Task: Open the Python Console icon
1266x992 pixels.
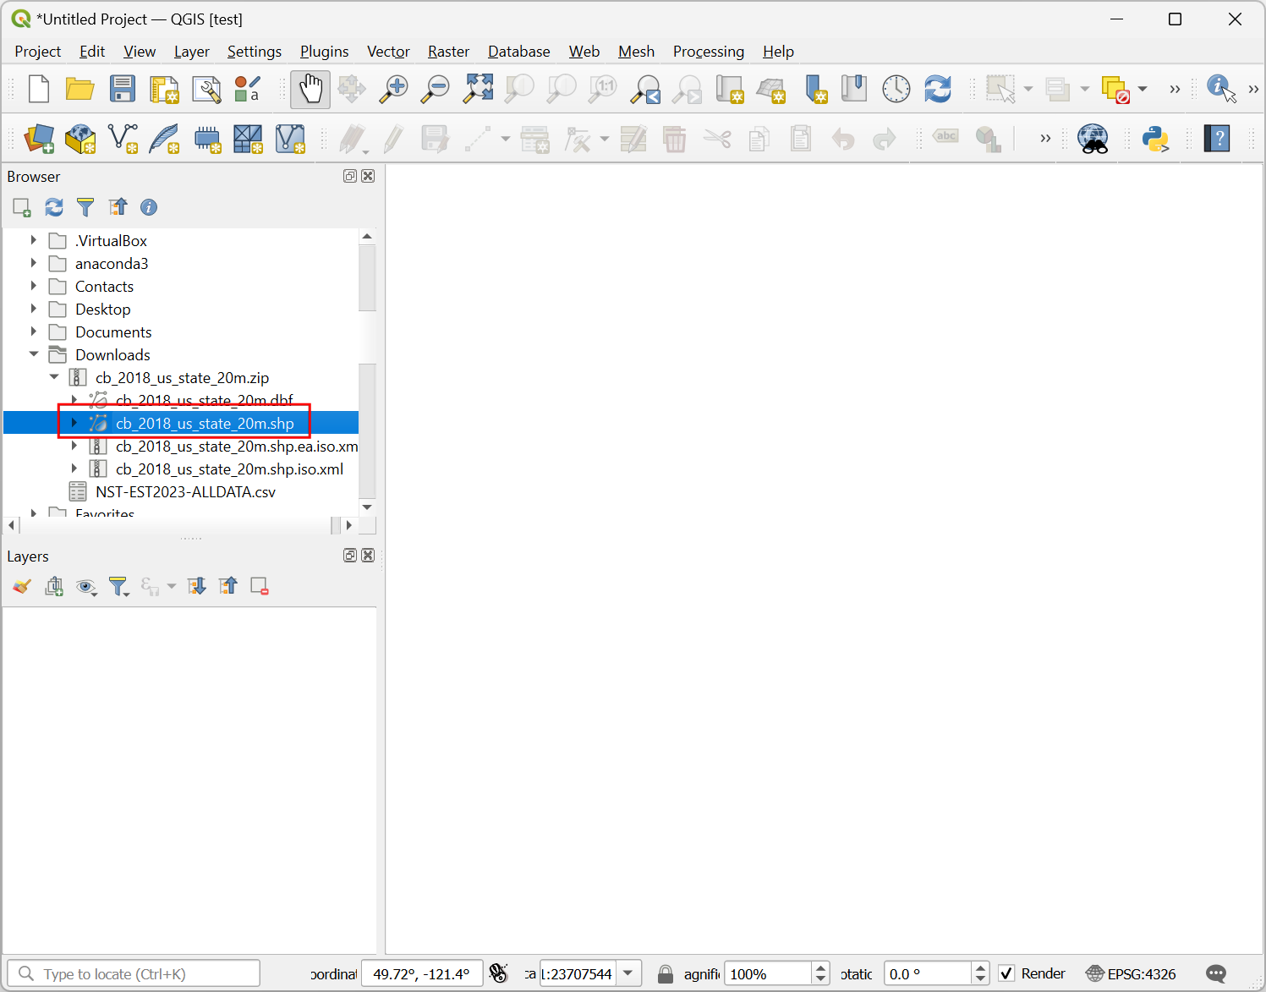Action: click(x=1154, y=139)
